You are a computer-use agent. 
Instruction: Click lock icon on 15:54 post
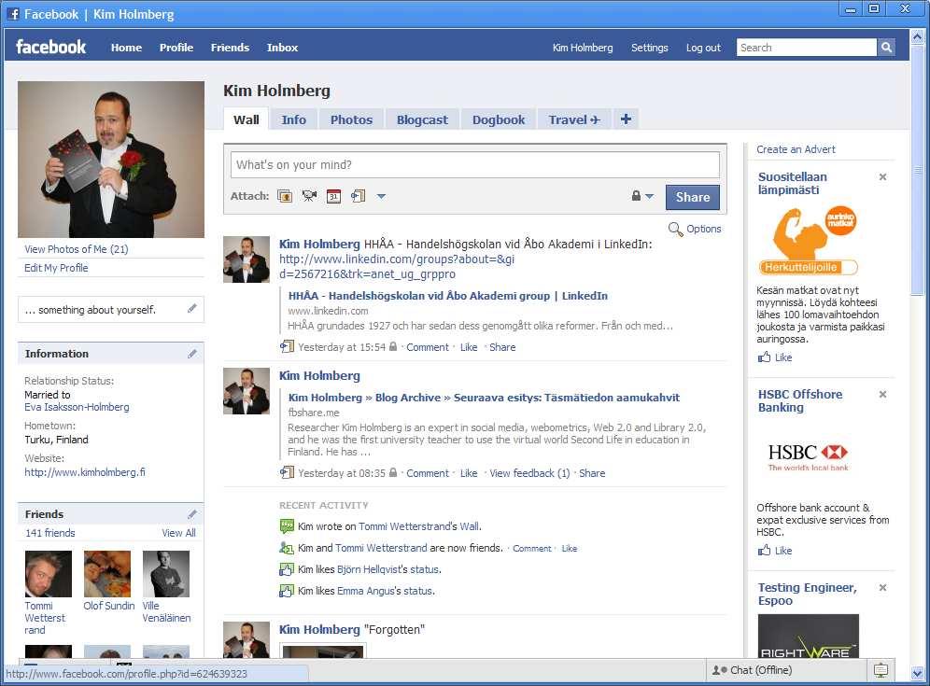[x=393, y=346]
